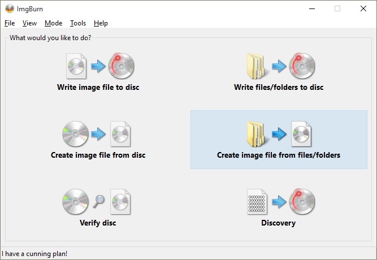
Task: Open the File menu
Action: click(10, 23)
